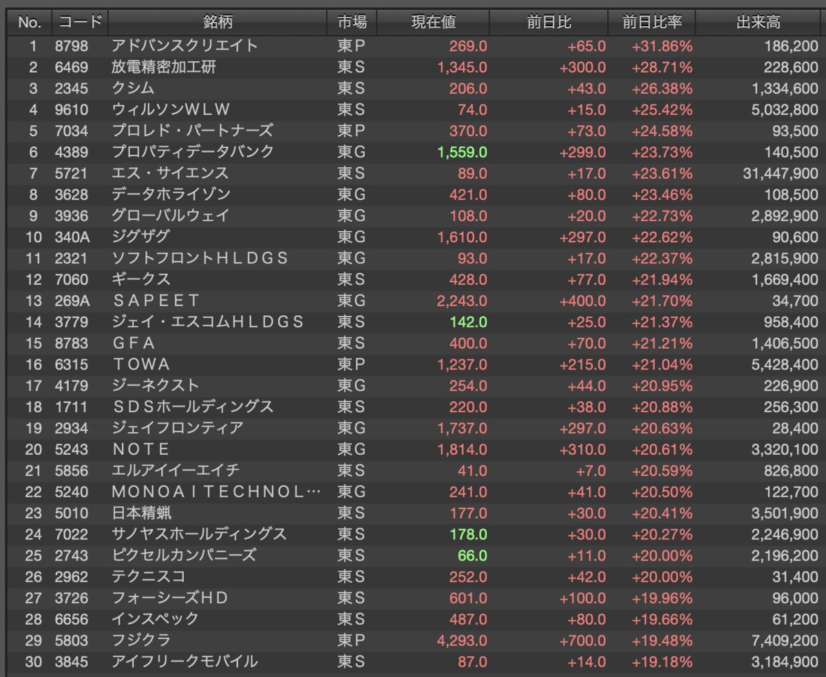Click stock code 6315
The width and height of the screenshot is (826, 677).
(x=72, y=364)
